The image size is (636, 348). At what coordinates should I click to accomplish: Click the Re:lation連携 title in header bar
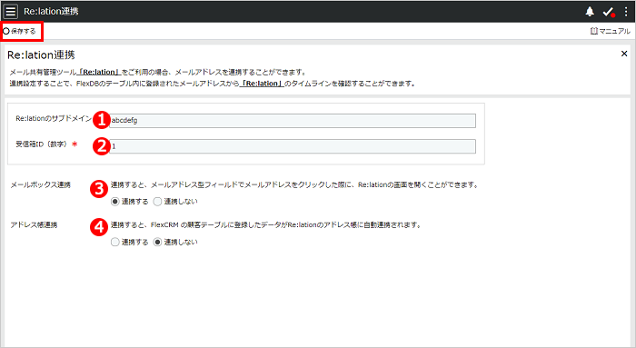pyautogui.click(x=51, y=11)
